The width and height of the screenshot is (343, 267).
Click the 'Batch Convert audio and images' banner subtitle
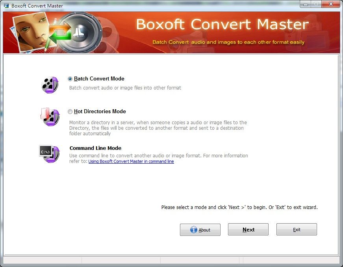tap(228, 42)
